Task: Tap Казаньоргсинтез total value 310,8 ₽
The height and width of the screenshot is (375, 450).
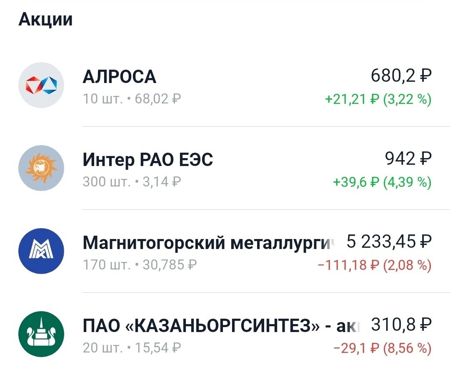Action: click(x=401, y=325)
